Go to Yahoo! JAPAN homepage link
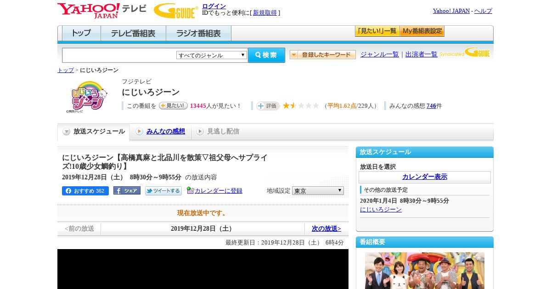 click(451, 11)
